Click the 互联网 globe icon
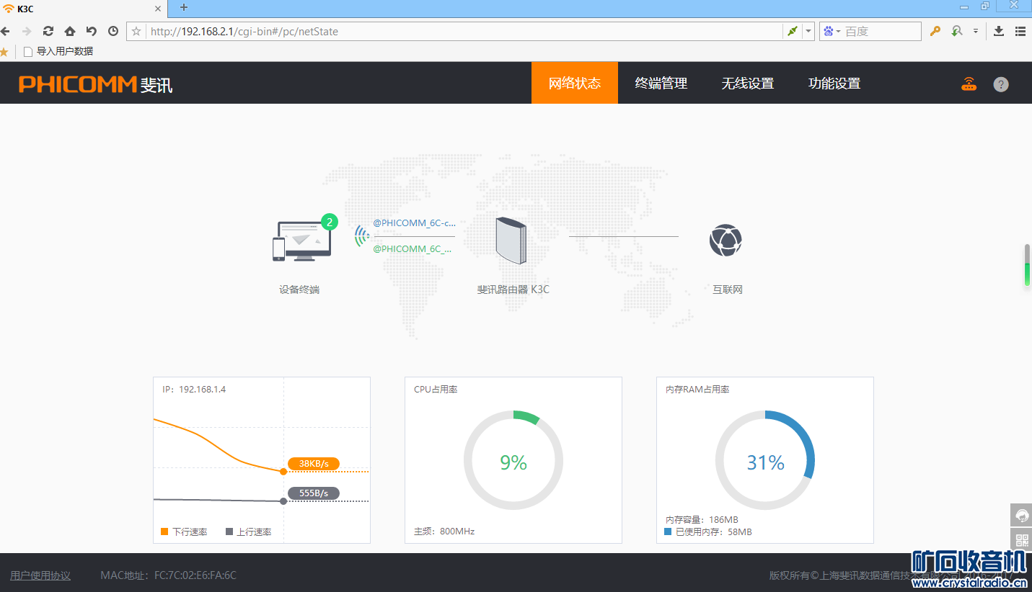1032x592 pixels. click(726, 241)
